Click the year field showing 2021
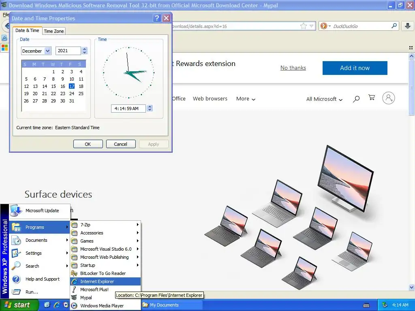 pyautogui.click(x=68, y=51)
